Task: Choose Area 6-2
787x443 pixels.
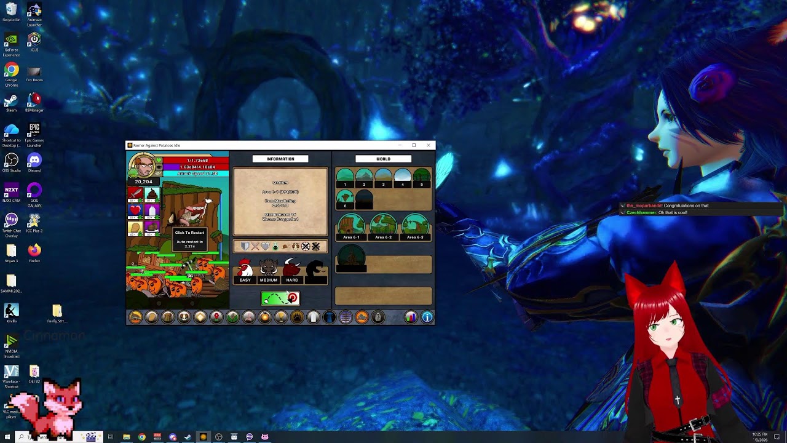Action: [x=383, y=226]
